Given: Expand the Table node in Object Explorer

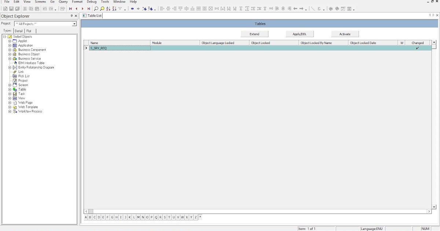Looking at the screenshot, I should [x=10, y=89].
